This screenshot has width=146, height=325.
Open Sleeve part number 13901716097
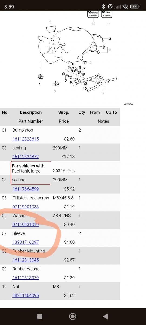[x=26, y=242]
